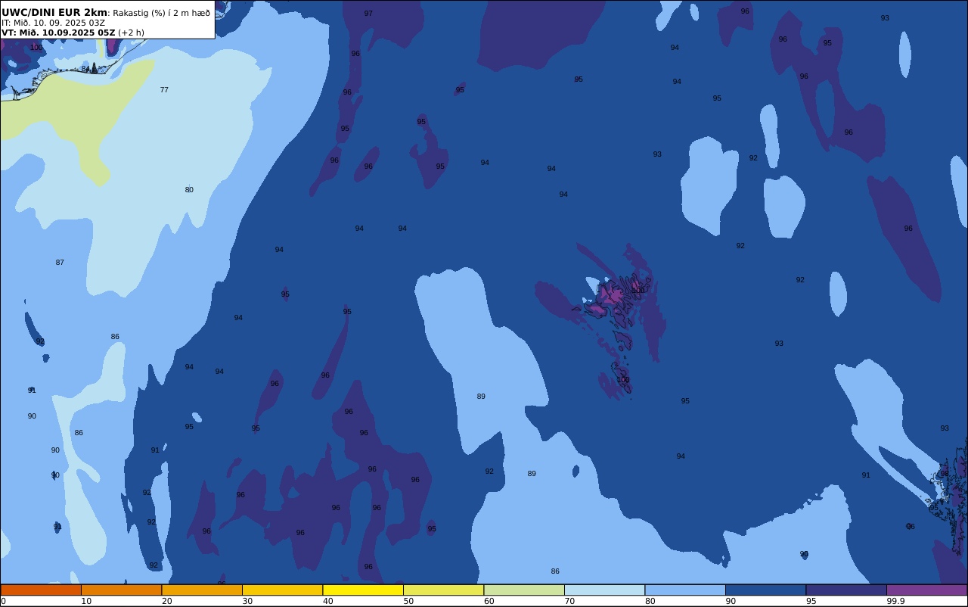The width and height of the screenshot is (968, 607).
Task: Click the legend tick label '99.9'
Action: 895,601
